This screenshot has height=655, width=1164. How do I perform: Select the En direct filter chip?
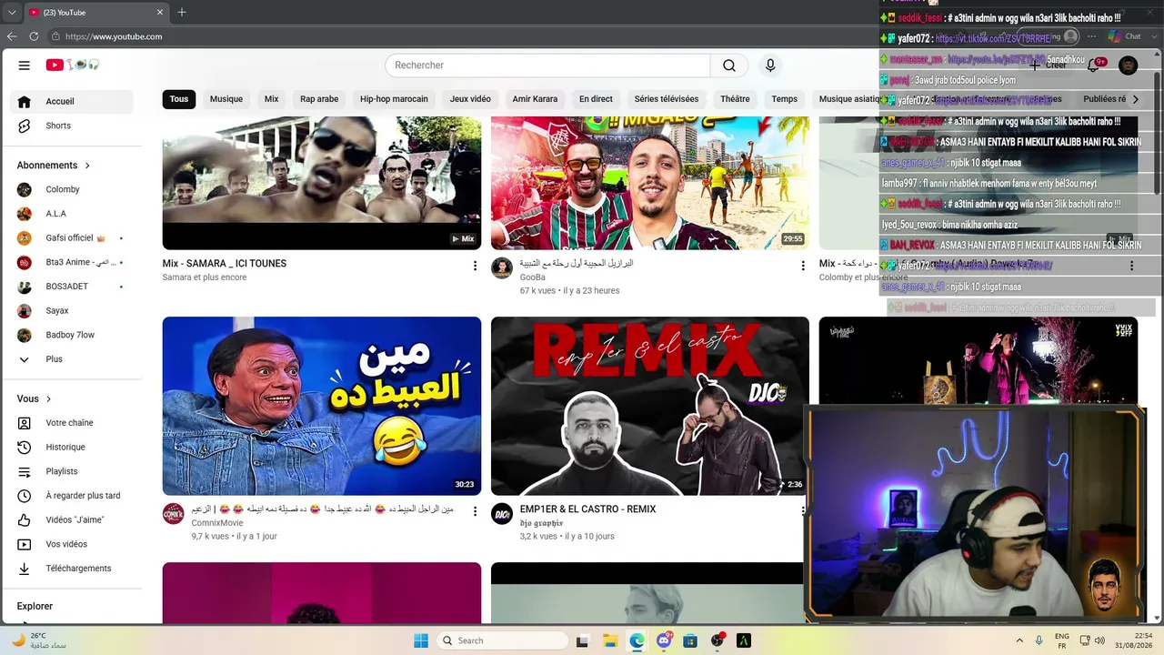(596, 99)
